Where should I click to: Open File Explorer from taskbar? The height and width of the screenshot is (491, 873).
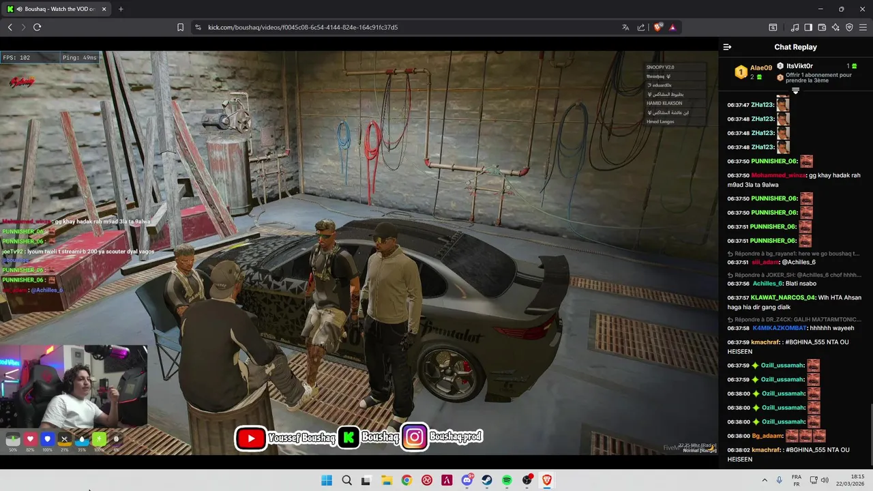pyautogui.click(x=387, y=480)
